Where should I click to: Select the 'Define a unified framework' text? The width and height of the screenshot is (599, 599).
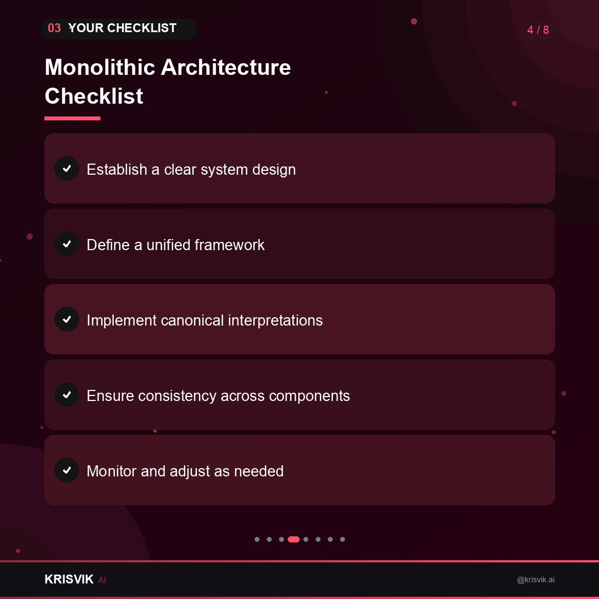point(176,245)
